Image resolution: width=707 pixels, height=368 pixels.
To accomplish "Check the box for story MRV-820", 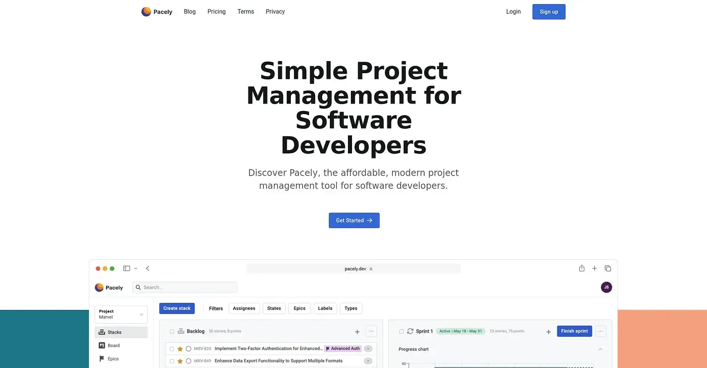I will 172,349.
